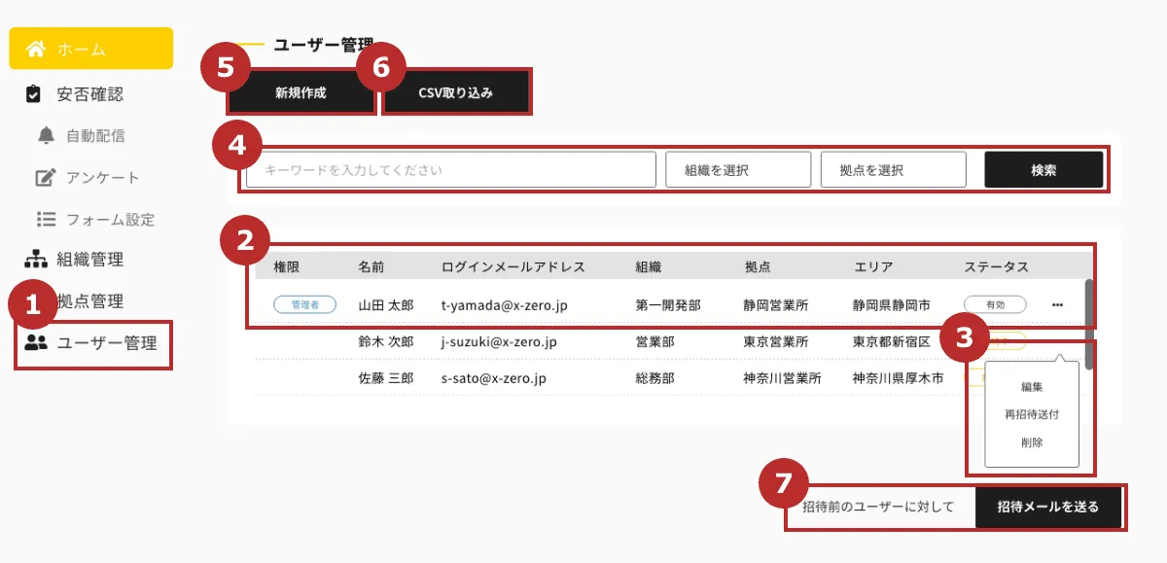Open the 拠点を選択 dropdown

tap(893, 168)
